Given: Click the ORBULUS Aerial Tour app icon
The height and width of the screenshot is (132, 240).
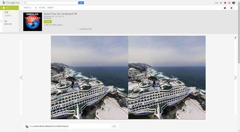Looking at the screenshot, I should [x=33, y=22].
